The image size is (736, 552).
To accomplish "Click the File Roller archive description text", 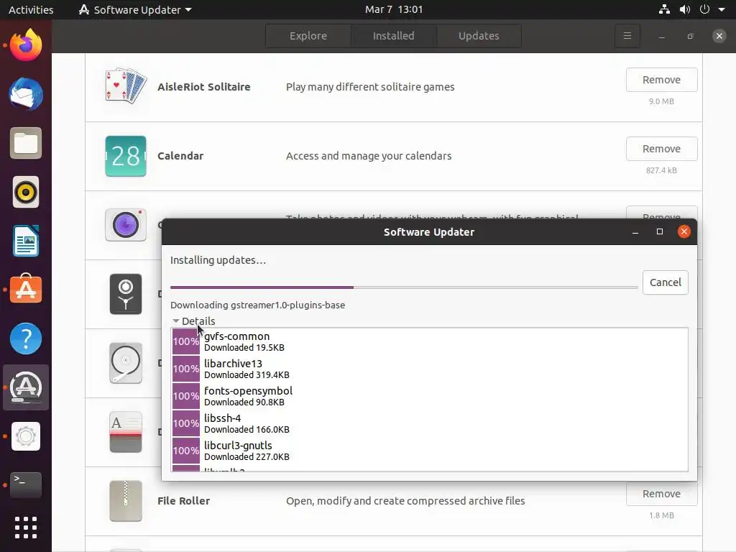I will click(x=405, y=501).
